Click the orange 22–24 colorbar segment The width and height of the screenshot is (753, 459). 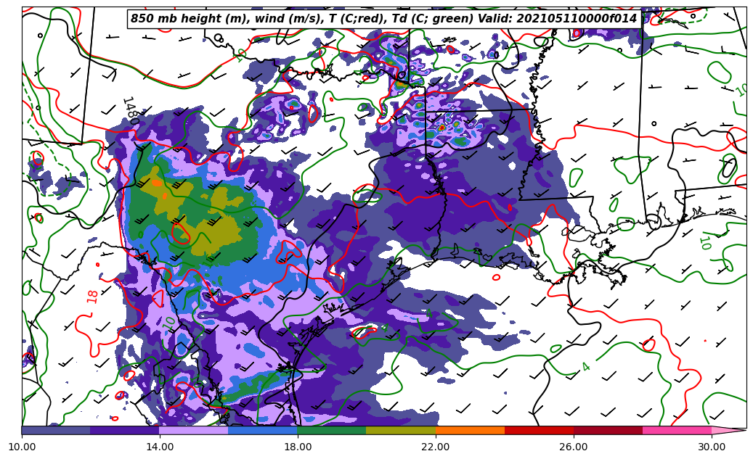470,430
